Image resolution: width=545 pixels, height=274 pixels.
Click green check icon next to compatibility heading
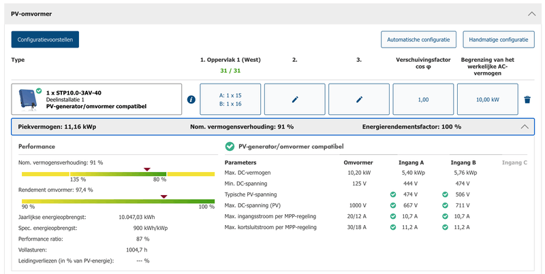click(230, 146)
